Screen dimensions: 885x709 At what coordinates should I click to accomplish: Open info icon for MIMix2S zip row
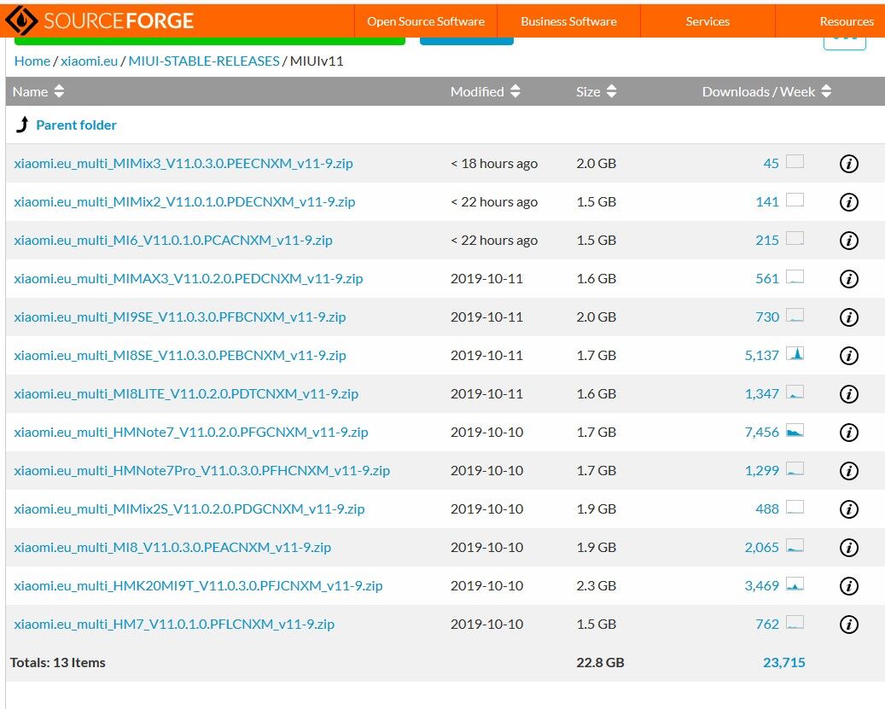click(849, 509)
